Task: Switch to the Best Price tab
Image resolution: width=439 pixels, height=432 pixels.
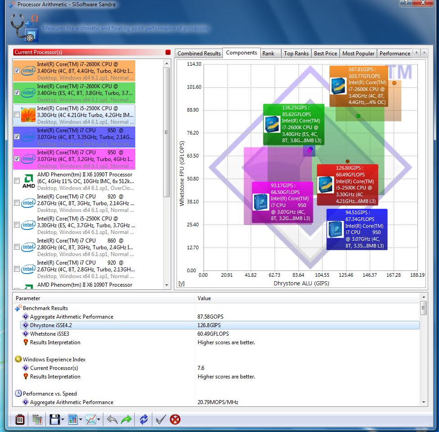Action: point(325,53)
